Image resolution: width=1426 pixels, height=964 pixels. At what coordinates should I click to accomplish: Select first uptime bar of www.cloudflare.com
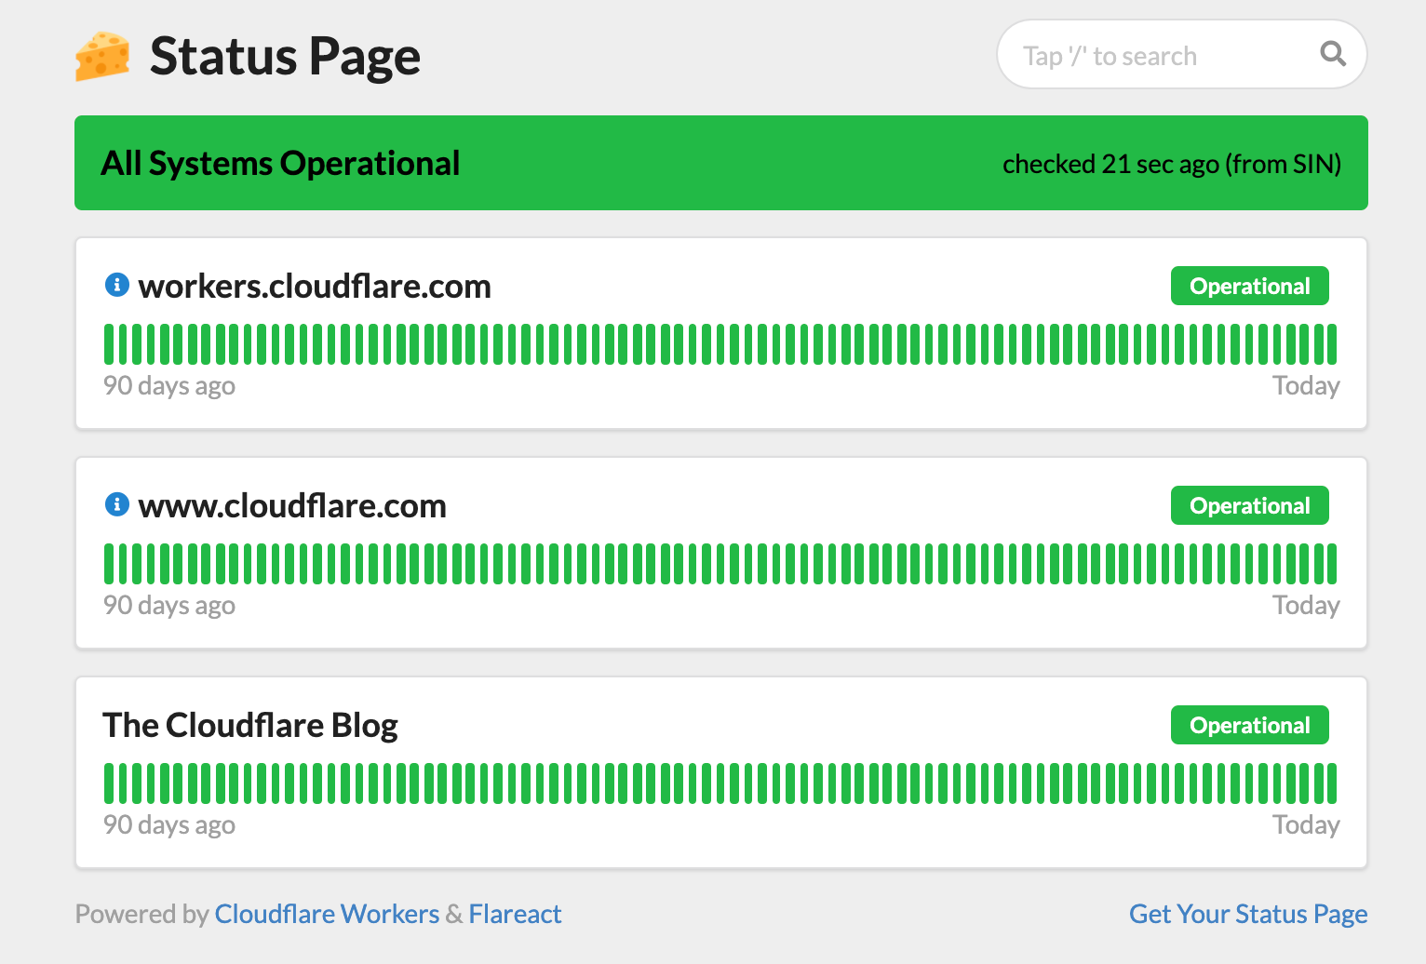pyautogui.click(x=109, y=564)
